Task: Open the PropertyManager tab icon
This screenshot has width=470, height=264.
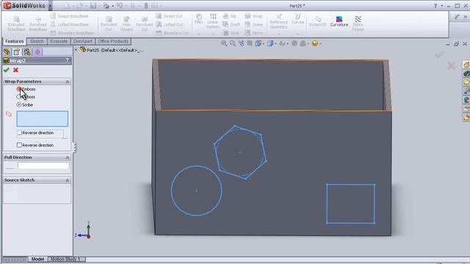Action: (x=16, y=52)
